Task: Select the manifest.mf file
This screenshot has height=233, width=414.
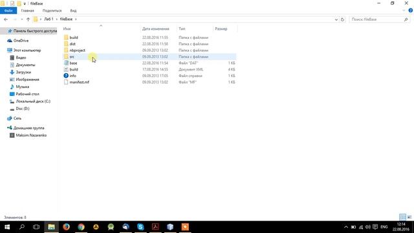Action: point(79,82)
